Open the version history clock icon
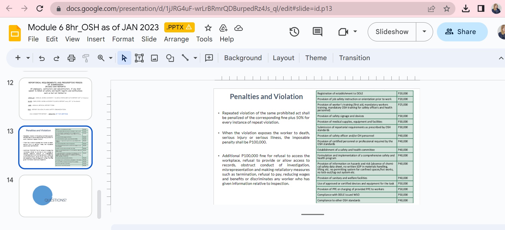This screenshot has height=230, width=505. 294,32
